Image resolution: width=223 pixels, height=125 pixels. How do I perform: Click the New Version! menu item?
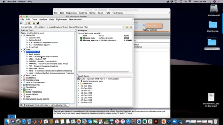point(76,19)
